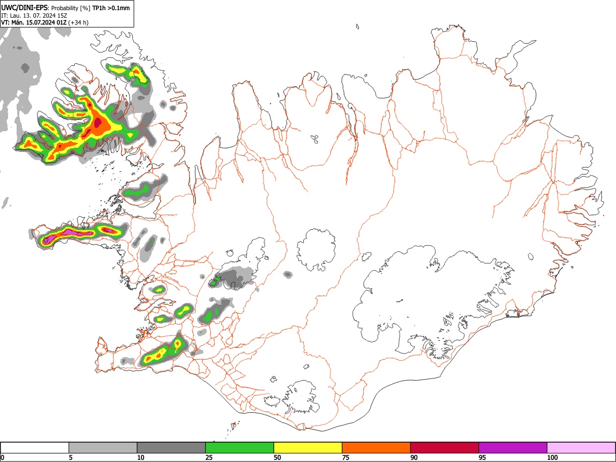The height and width of the screenshot is (462, 616).
Task: Click the legend tick label '25'
Action: point(209,457)
